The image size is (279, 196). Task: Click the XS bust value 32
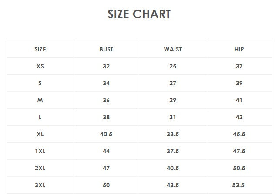click(106, 66)
